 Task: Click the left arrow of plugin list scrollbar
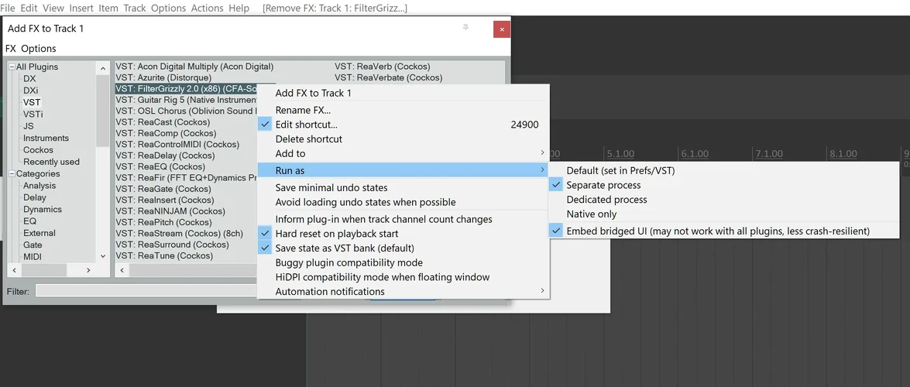coord(122,270)
